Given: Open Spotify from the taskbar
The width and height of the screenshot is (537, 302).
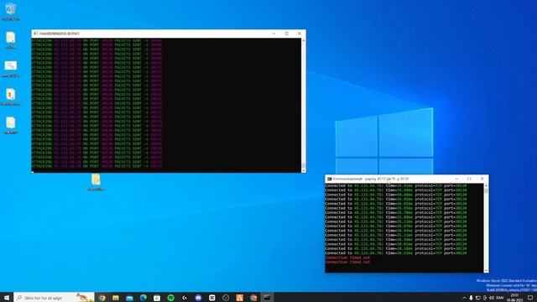Looking at the screenshot, I should (170, 298).
